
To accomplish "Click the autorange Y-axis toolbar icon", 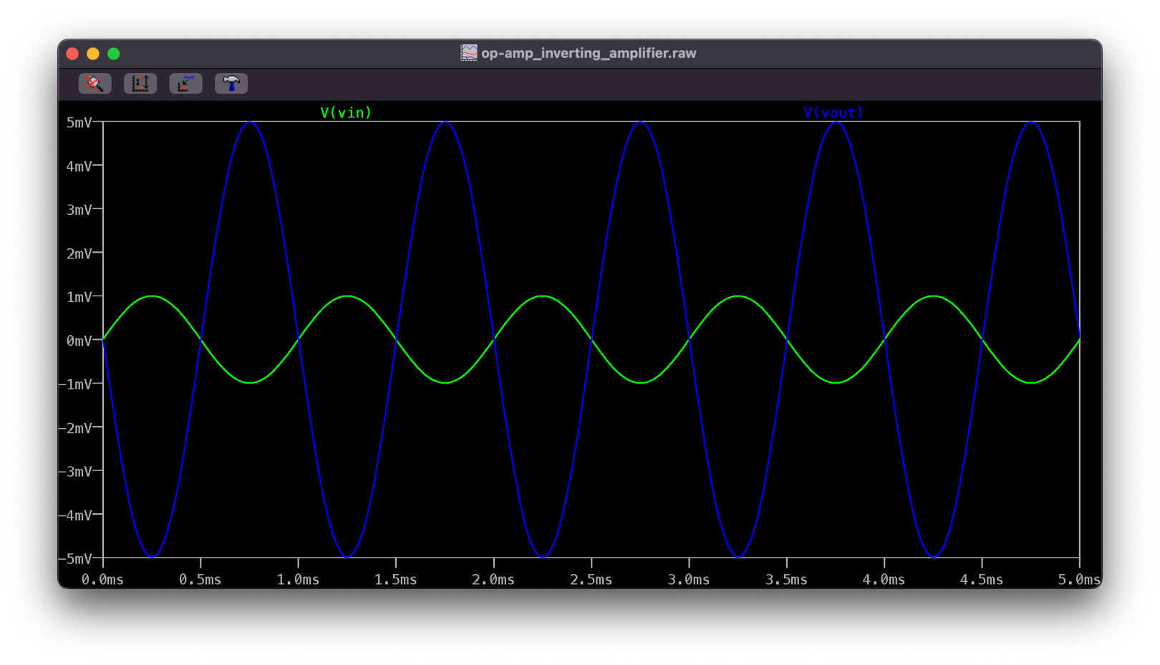I will coord(140,84).
